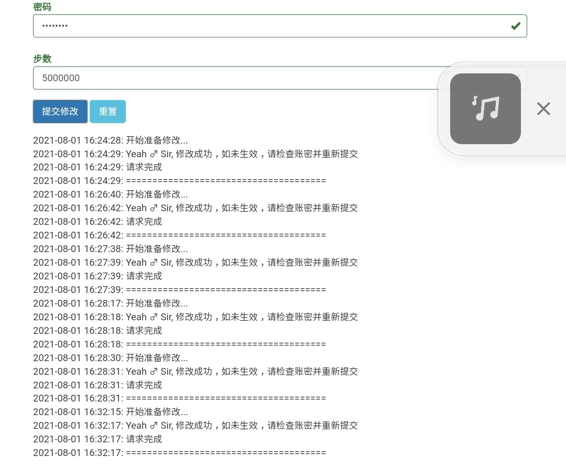This screenshot has width=566, height=467.
Task: Select log line 16:26:40 开始准备修改
Action: [111, 194]
